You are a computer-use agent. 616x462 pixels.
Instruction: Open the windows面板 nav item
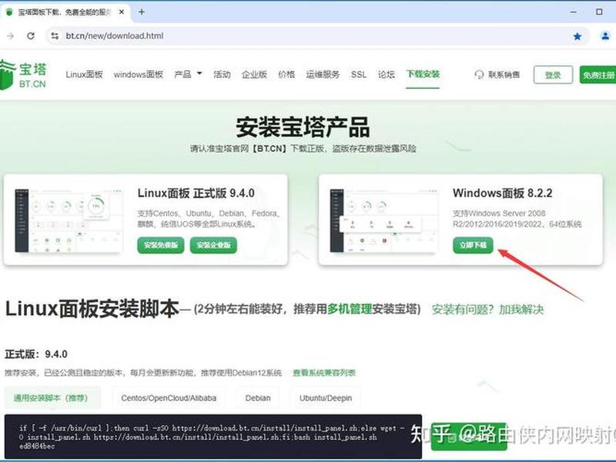[139, 74]
